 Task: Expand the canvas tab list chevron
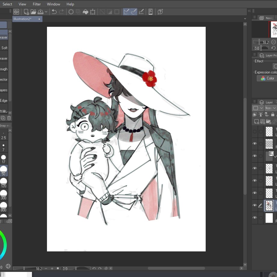(x=245, y=19)
